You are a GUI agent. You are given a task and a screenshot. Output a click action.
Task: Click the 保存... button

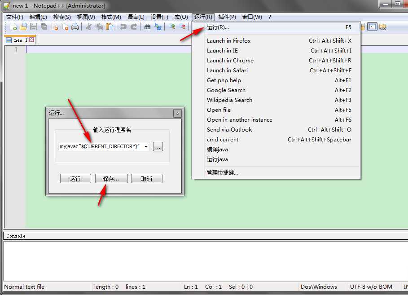tap(111, 179)
